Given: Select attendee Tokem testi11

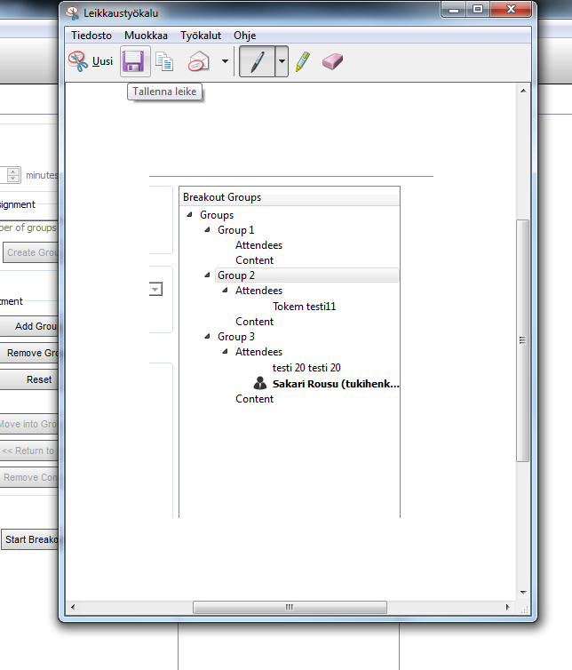Looking at the screenshot, I should pos(304,307).
